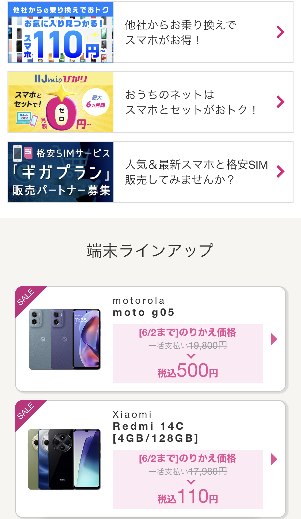Viewport: 301px width, 519px height.
Task: Select the moto g05 product name
Action: tap(143, 312)
